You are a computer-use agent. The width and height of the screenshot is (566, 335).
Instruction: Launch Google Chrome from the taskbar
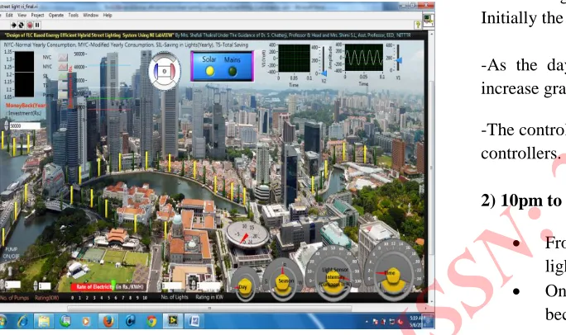151,321
